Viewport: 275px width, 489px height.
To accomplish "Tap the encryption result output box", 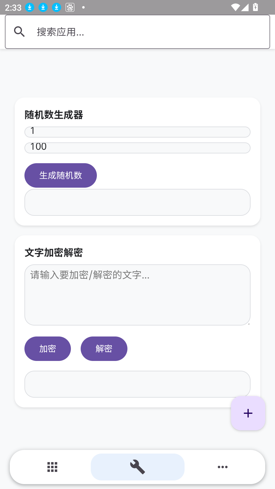I will 137,384.
